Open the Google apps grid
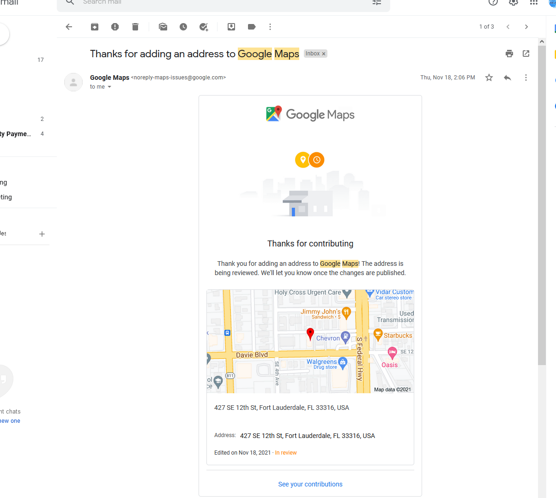This screenshot has width=556, height=498. 534,2
